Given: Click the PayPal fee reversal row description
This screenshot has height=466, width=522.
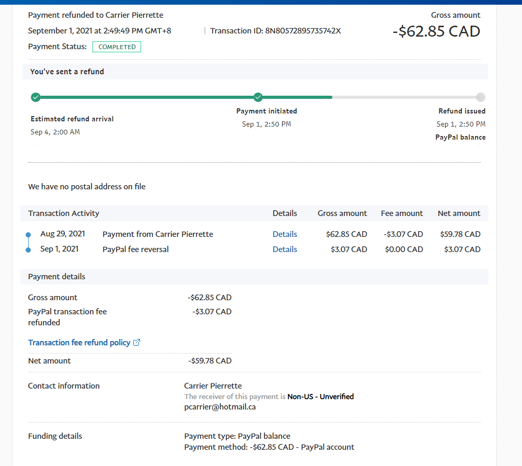Looking at the screenshot, I should [x=135, y=249].
